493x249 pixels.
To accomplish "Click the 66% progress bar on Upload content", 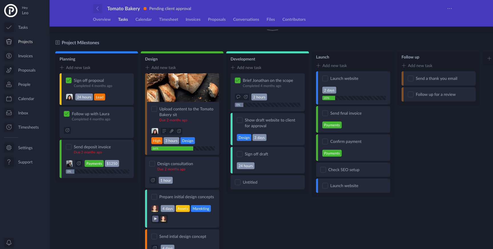I will coord(183,149).
